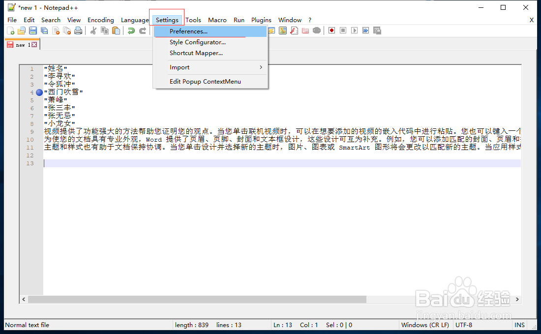
Task: Click the horizontal scrollbar left arrow
Action: [x=24, y=299]
